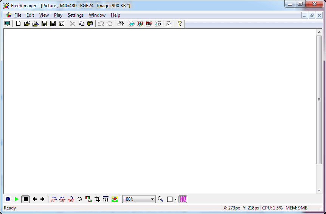Viewport: 326px width, 214px height.
Task: Click the resize picture icon
Action: coord(88,199)
